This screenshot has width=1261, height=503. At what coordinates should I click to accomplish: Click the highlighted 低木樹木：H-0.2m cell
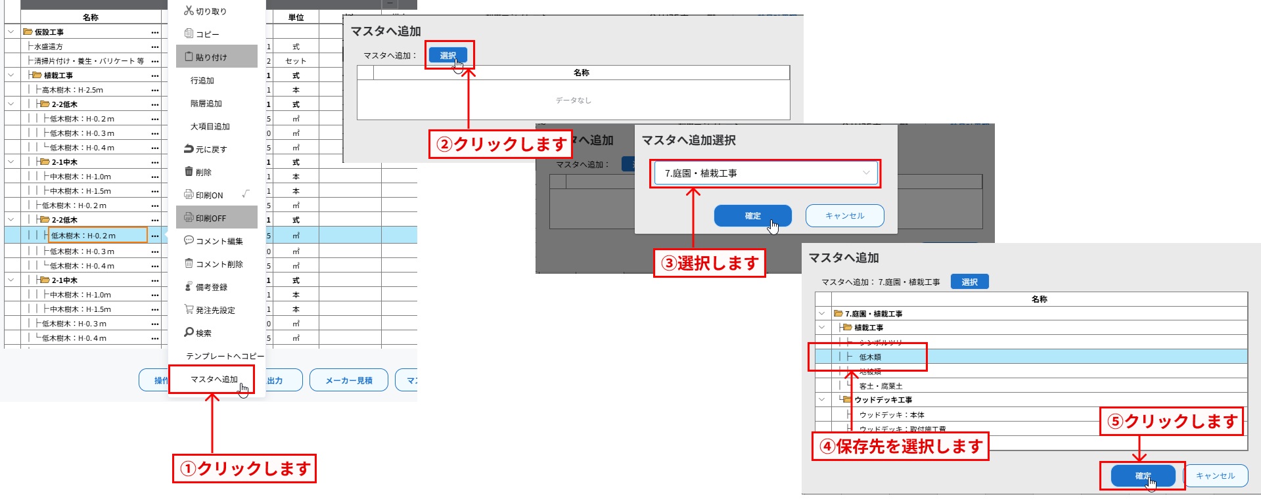click(x=97, y=235)
